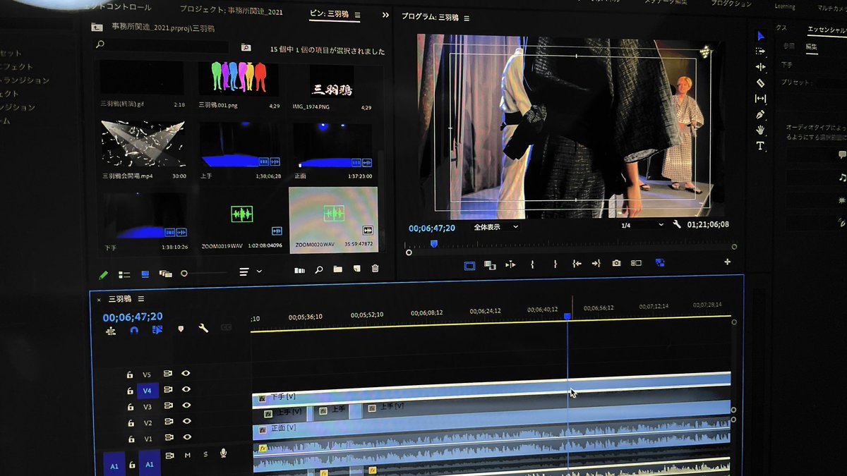
Task: Toggle V3 track visibility eye
Action: pos(186,405)
